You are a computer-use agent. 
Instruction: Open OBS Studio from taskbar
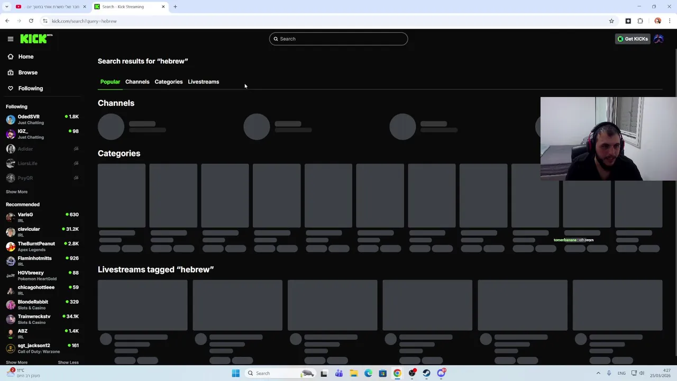coord(412,373)
